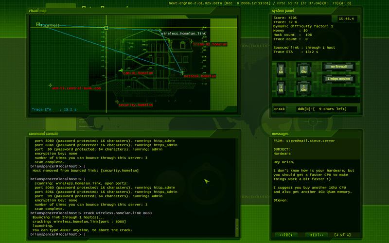Click the localhost node on the visual map
389x243 pixels.
(38, 24)
